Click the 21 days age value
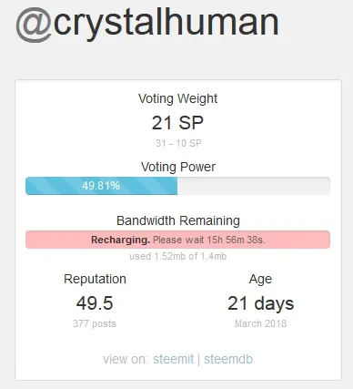353x389 pixels. pos(261,303)
